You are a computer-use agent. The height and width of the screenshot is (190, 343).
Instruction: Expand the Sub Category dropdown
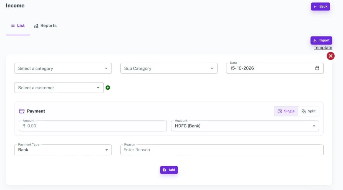tap(169, 68)
